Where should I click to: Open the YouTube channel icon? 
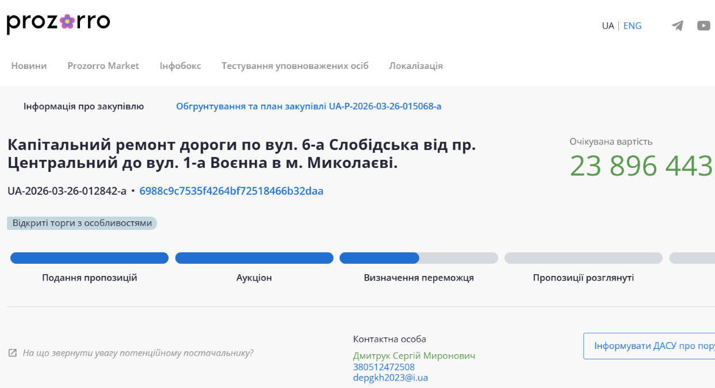[x=703, y=26]
